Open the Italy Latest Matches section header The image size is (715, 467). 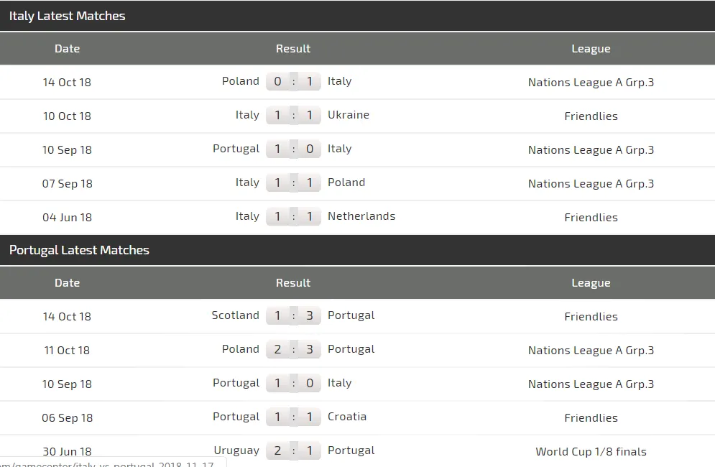click(68, 16)
